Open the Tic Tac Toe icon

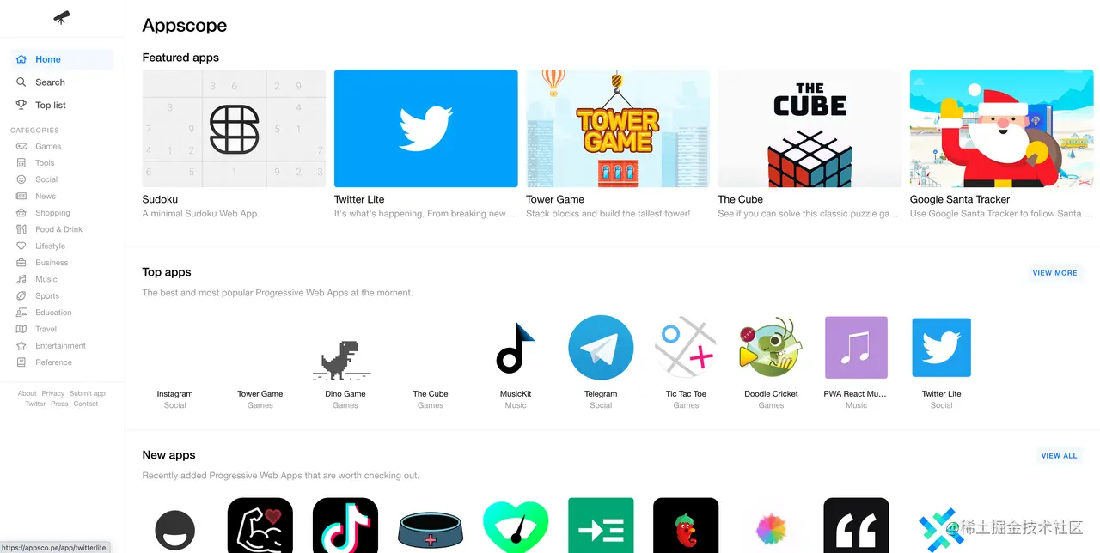[x=686, y=348]
